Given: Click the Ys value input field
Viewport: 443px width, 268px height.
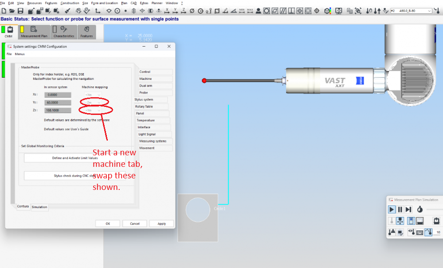Looking at the screenshot, I should 58,102.
